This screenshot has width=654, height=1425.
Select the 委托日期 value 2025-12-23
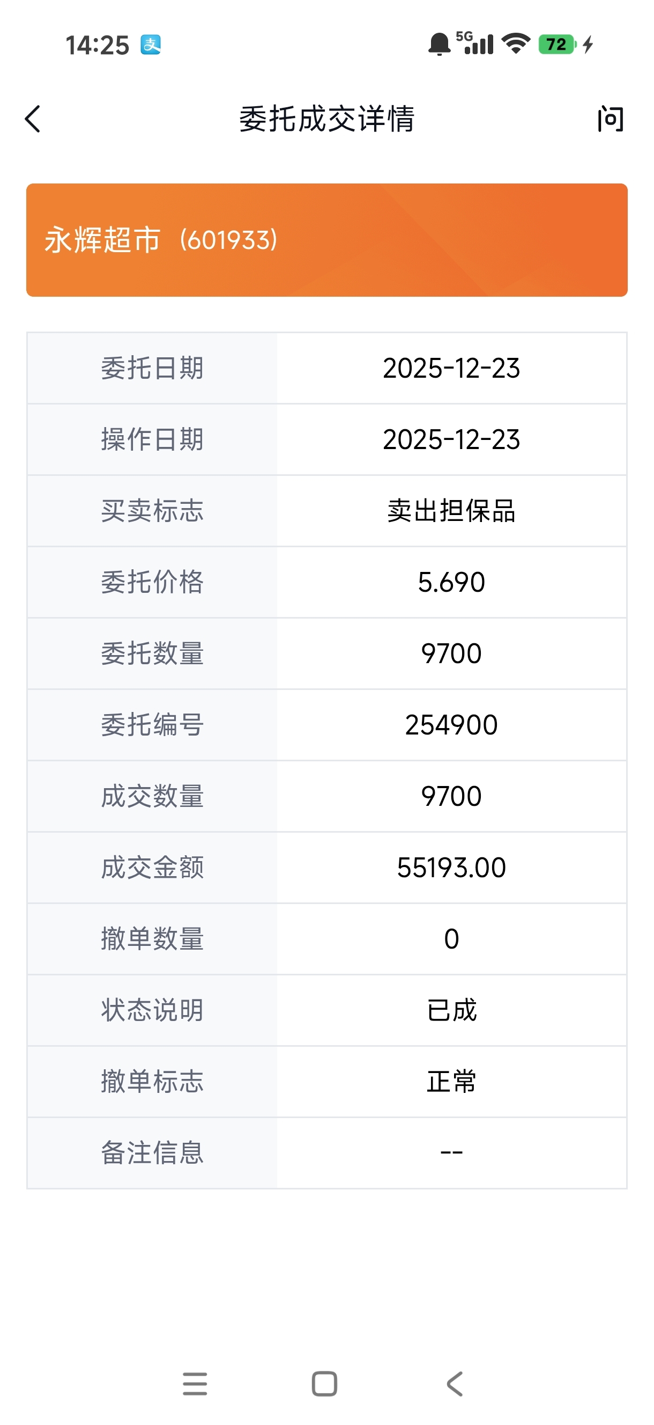click(451, 369)
